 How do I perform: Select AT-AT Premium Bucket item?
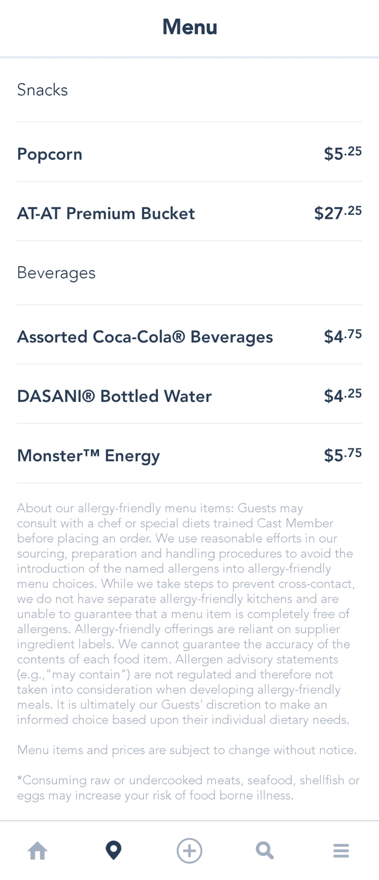pyautogui.click(x=106, y=214)
